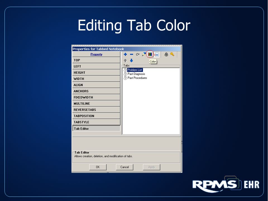Click the paintbrush rename icon

coord(144,54)
